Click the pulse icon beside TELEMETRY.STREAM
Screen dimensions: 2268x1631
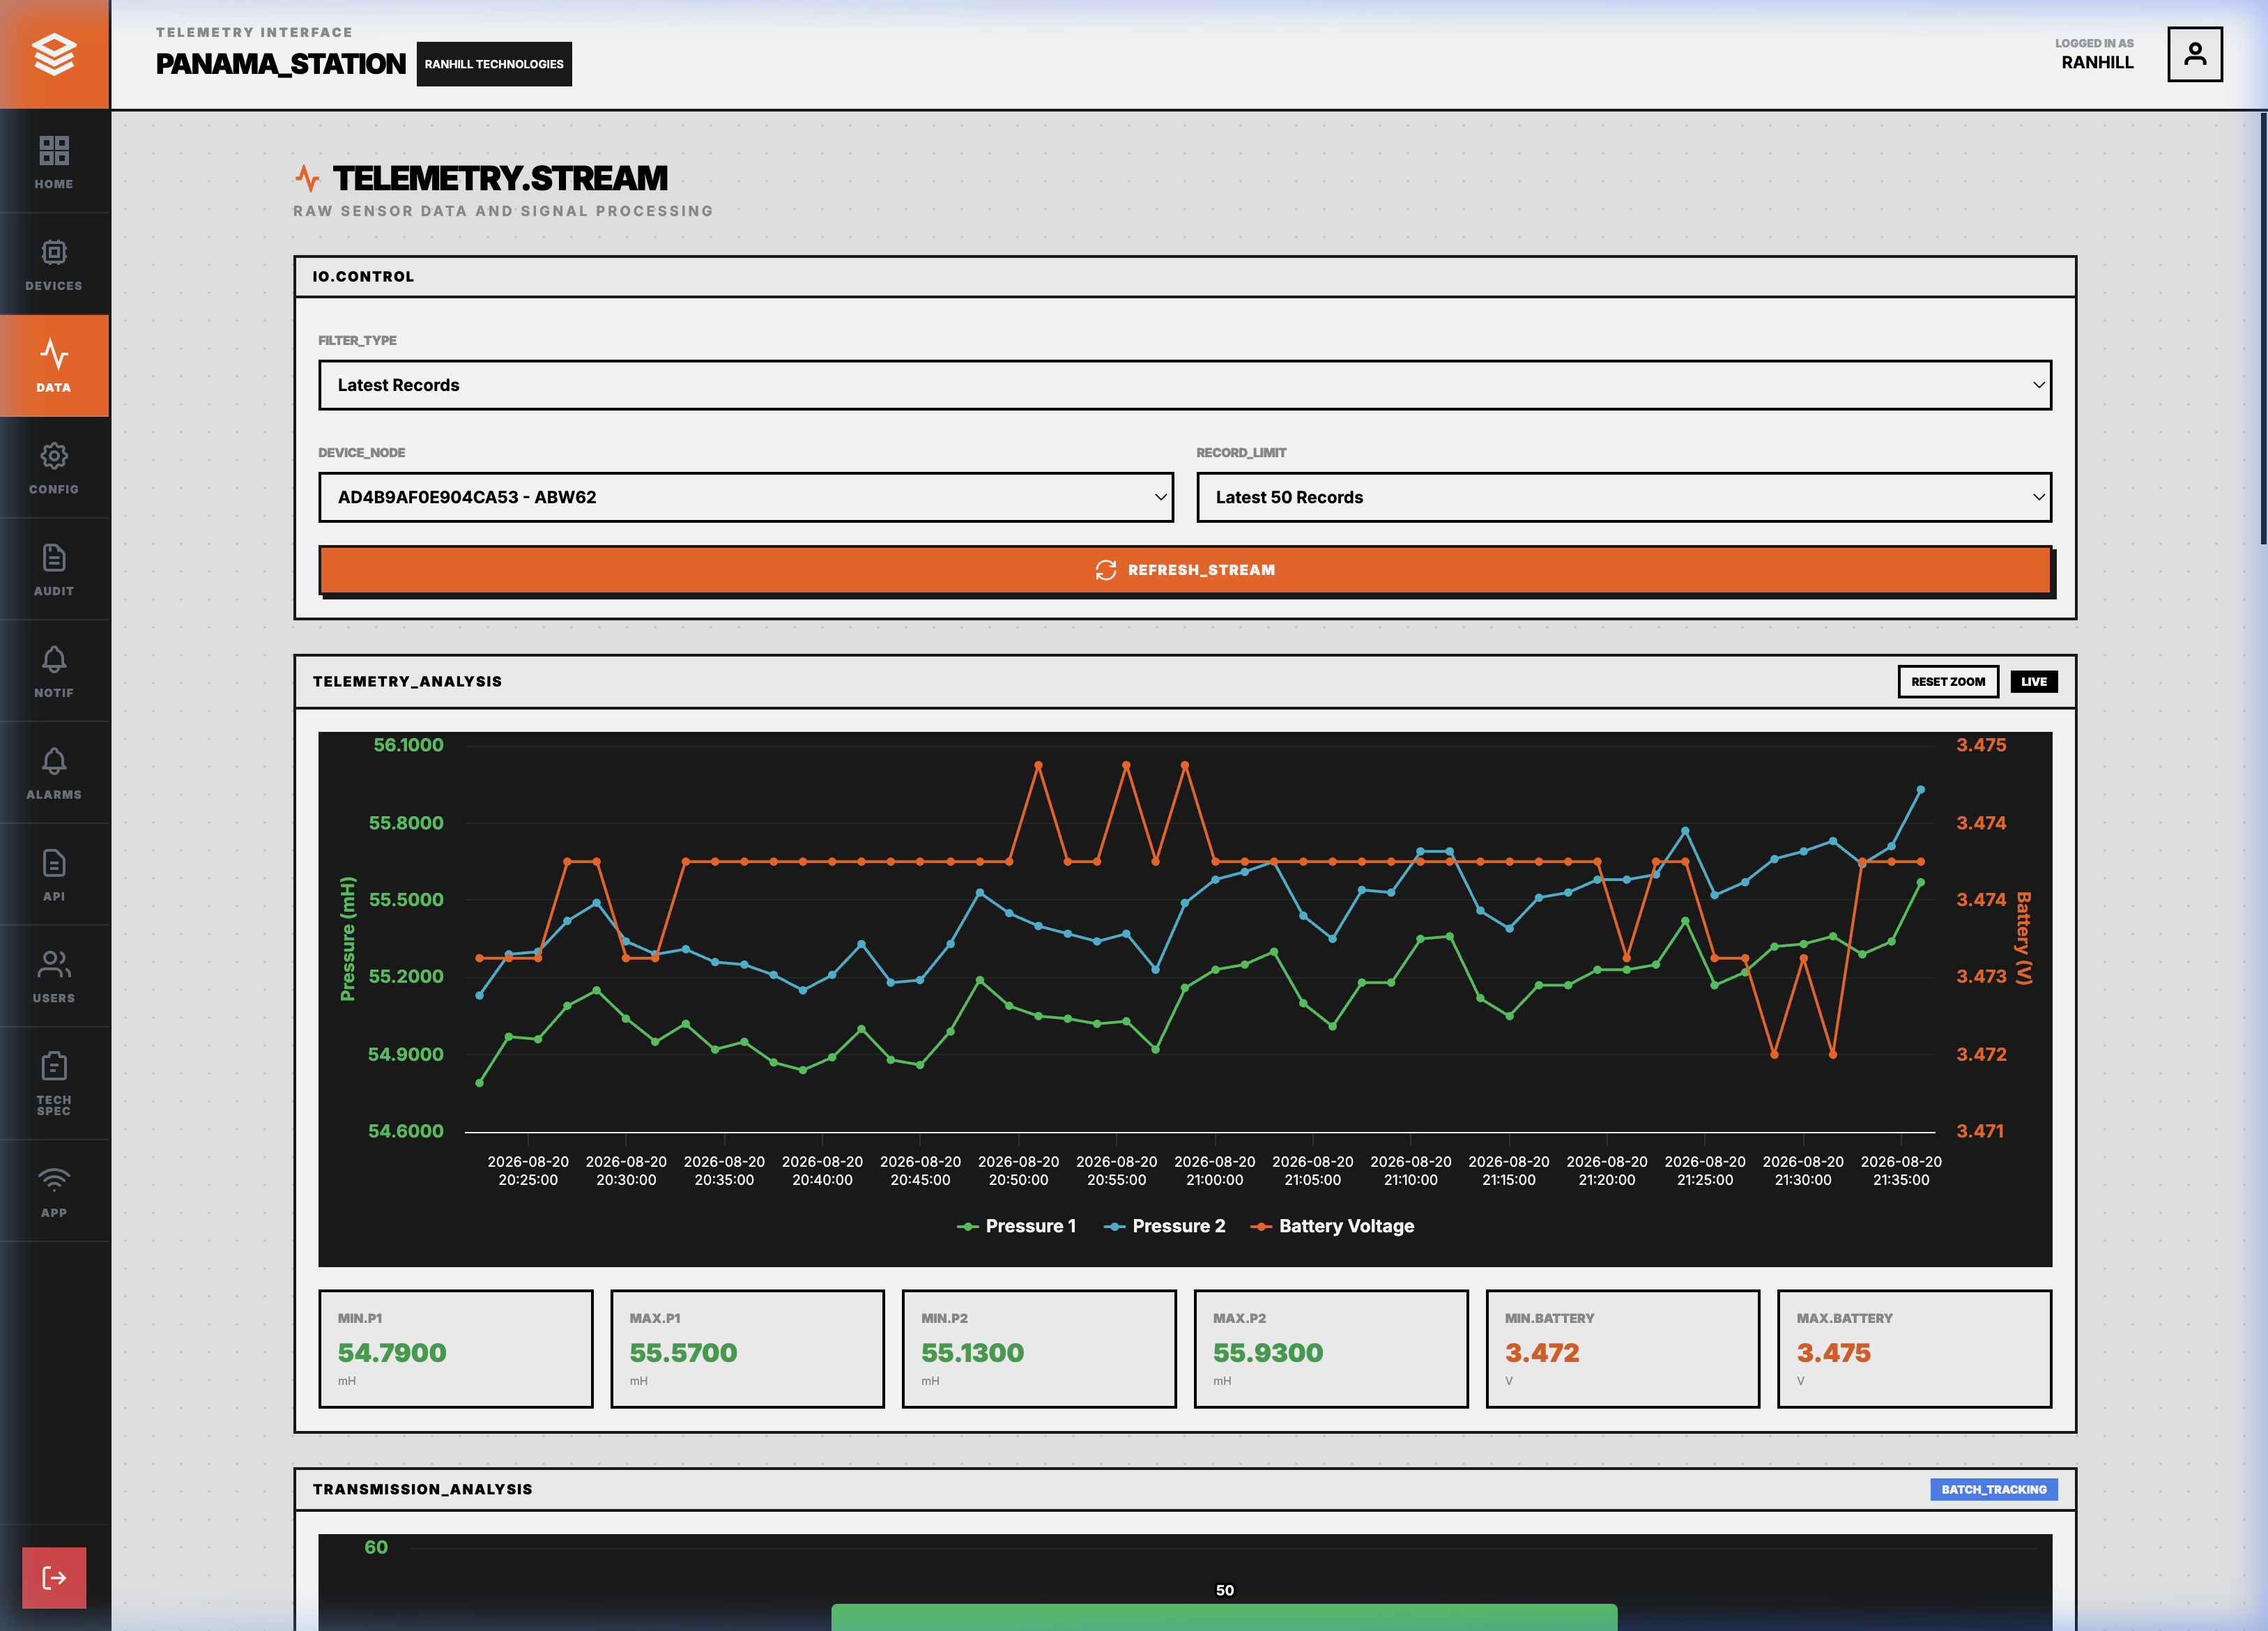[307, 178]
